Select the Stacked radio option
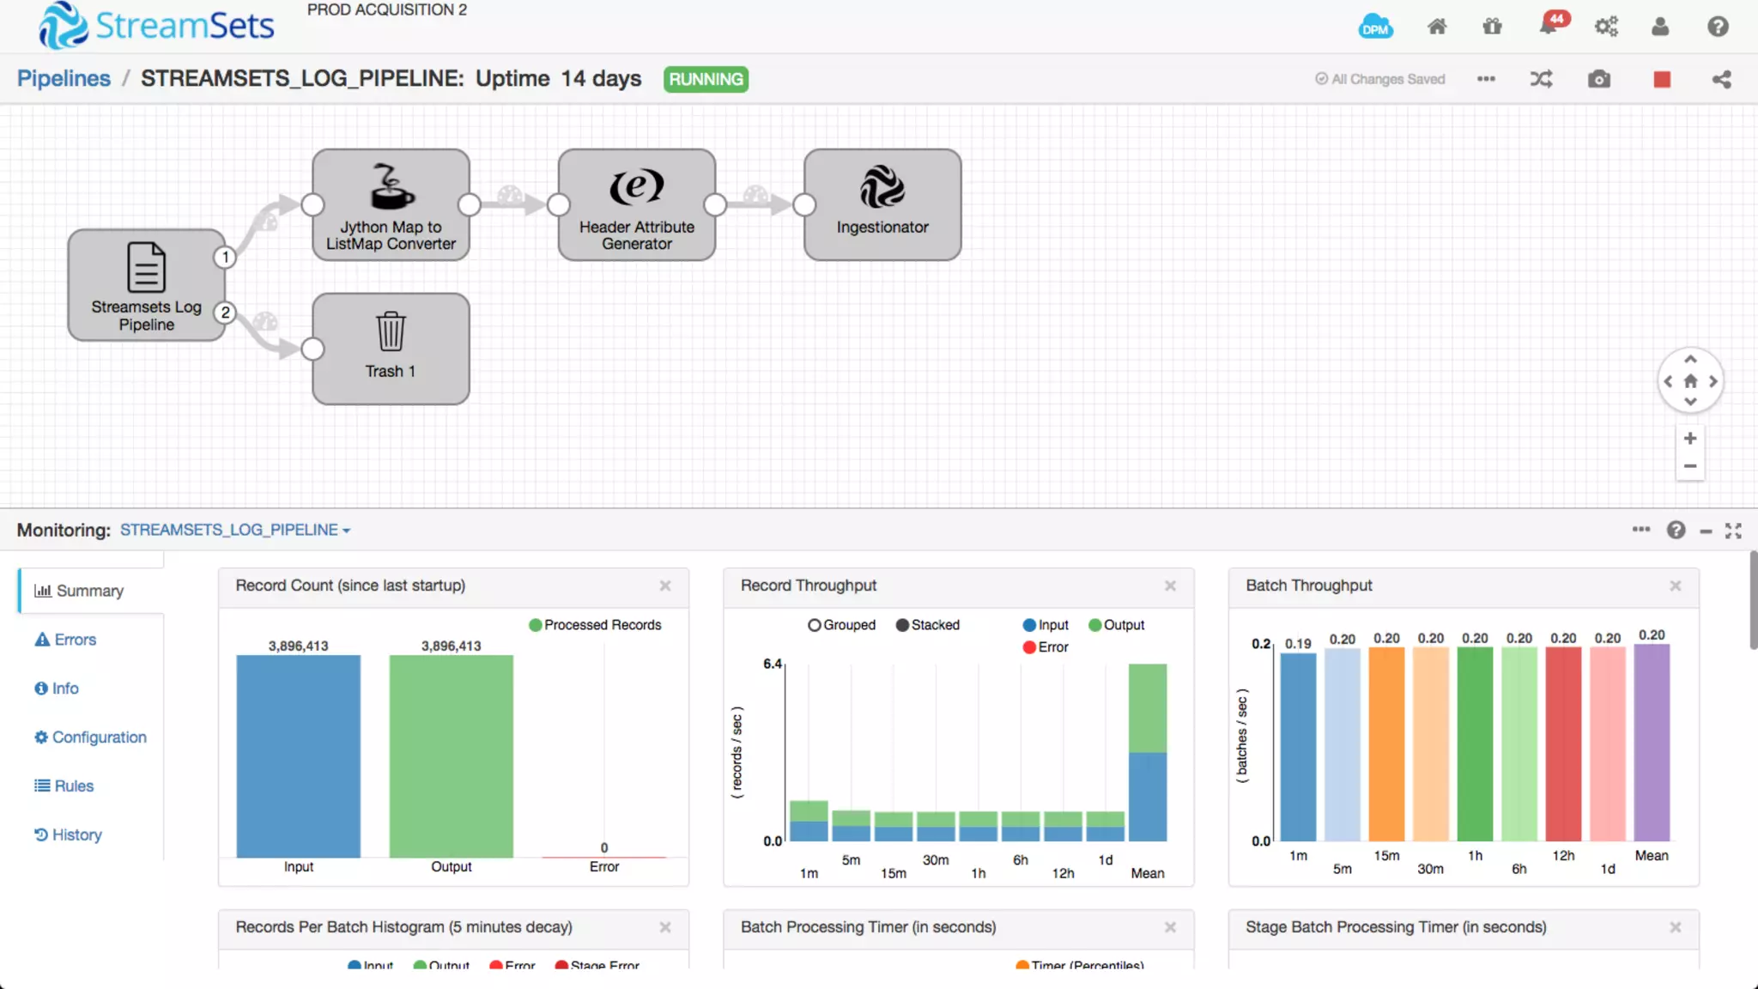The height and width of the screenshot is (989, 1758). tap(902, 625)
